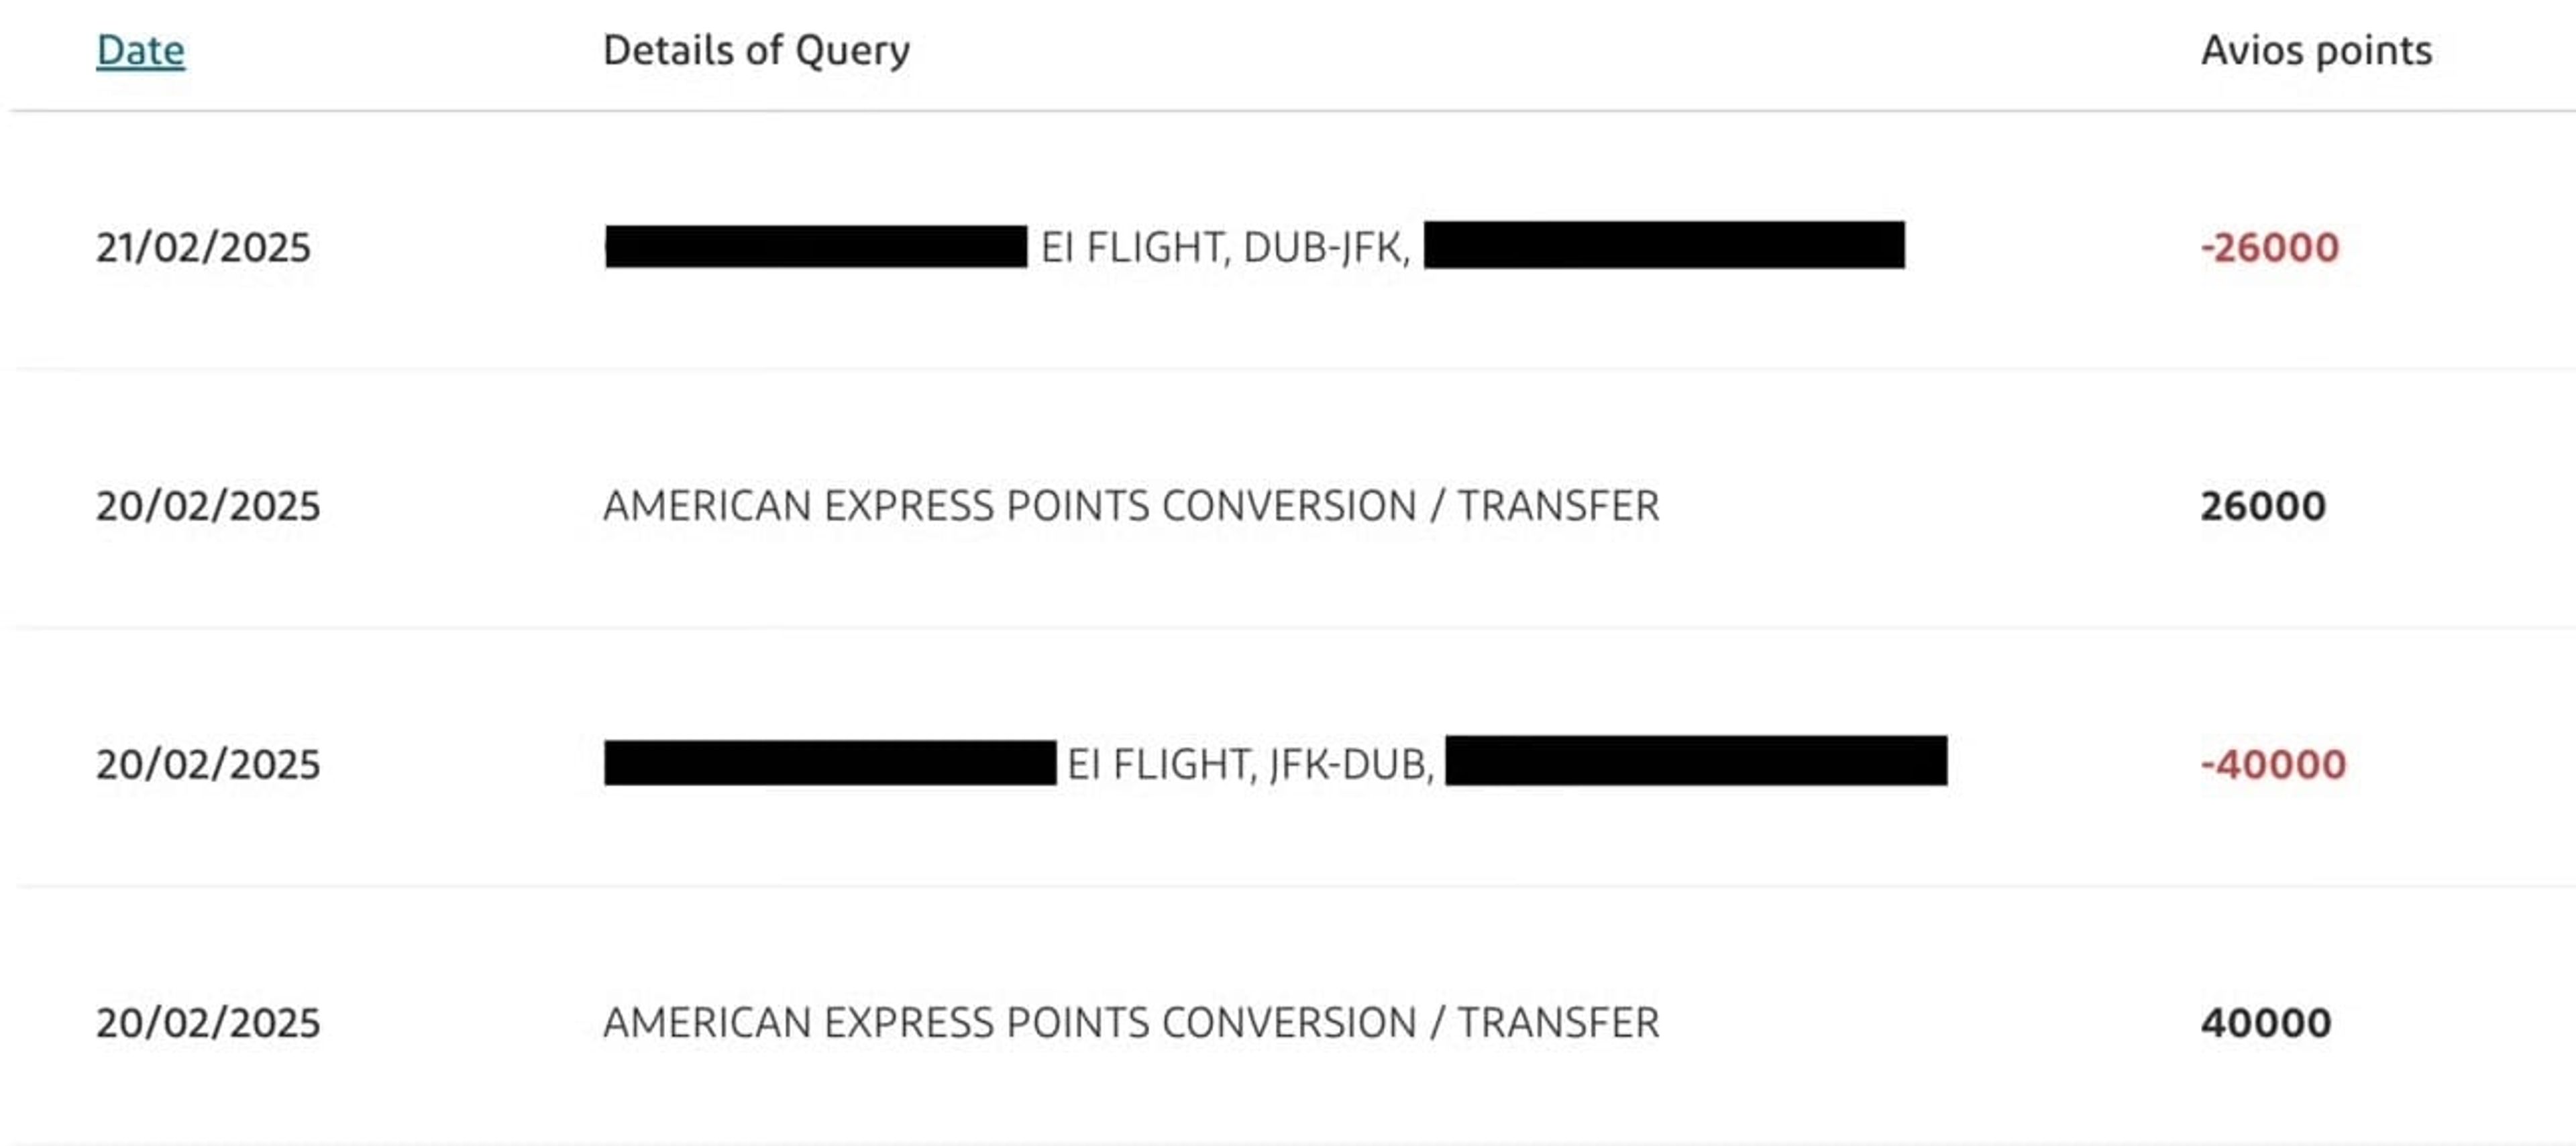
Task: Sort transactions by the Date link
Action: coord(140,51)
